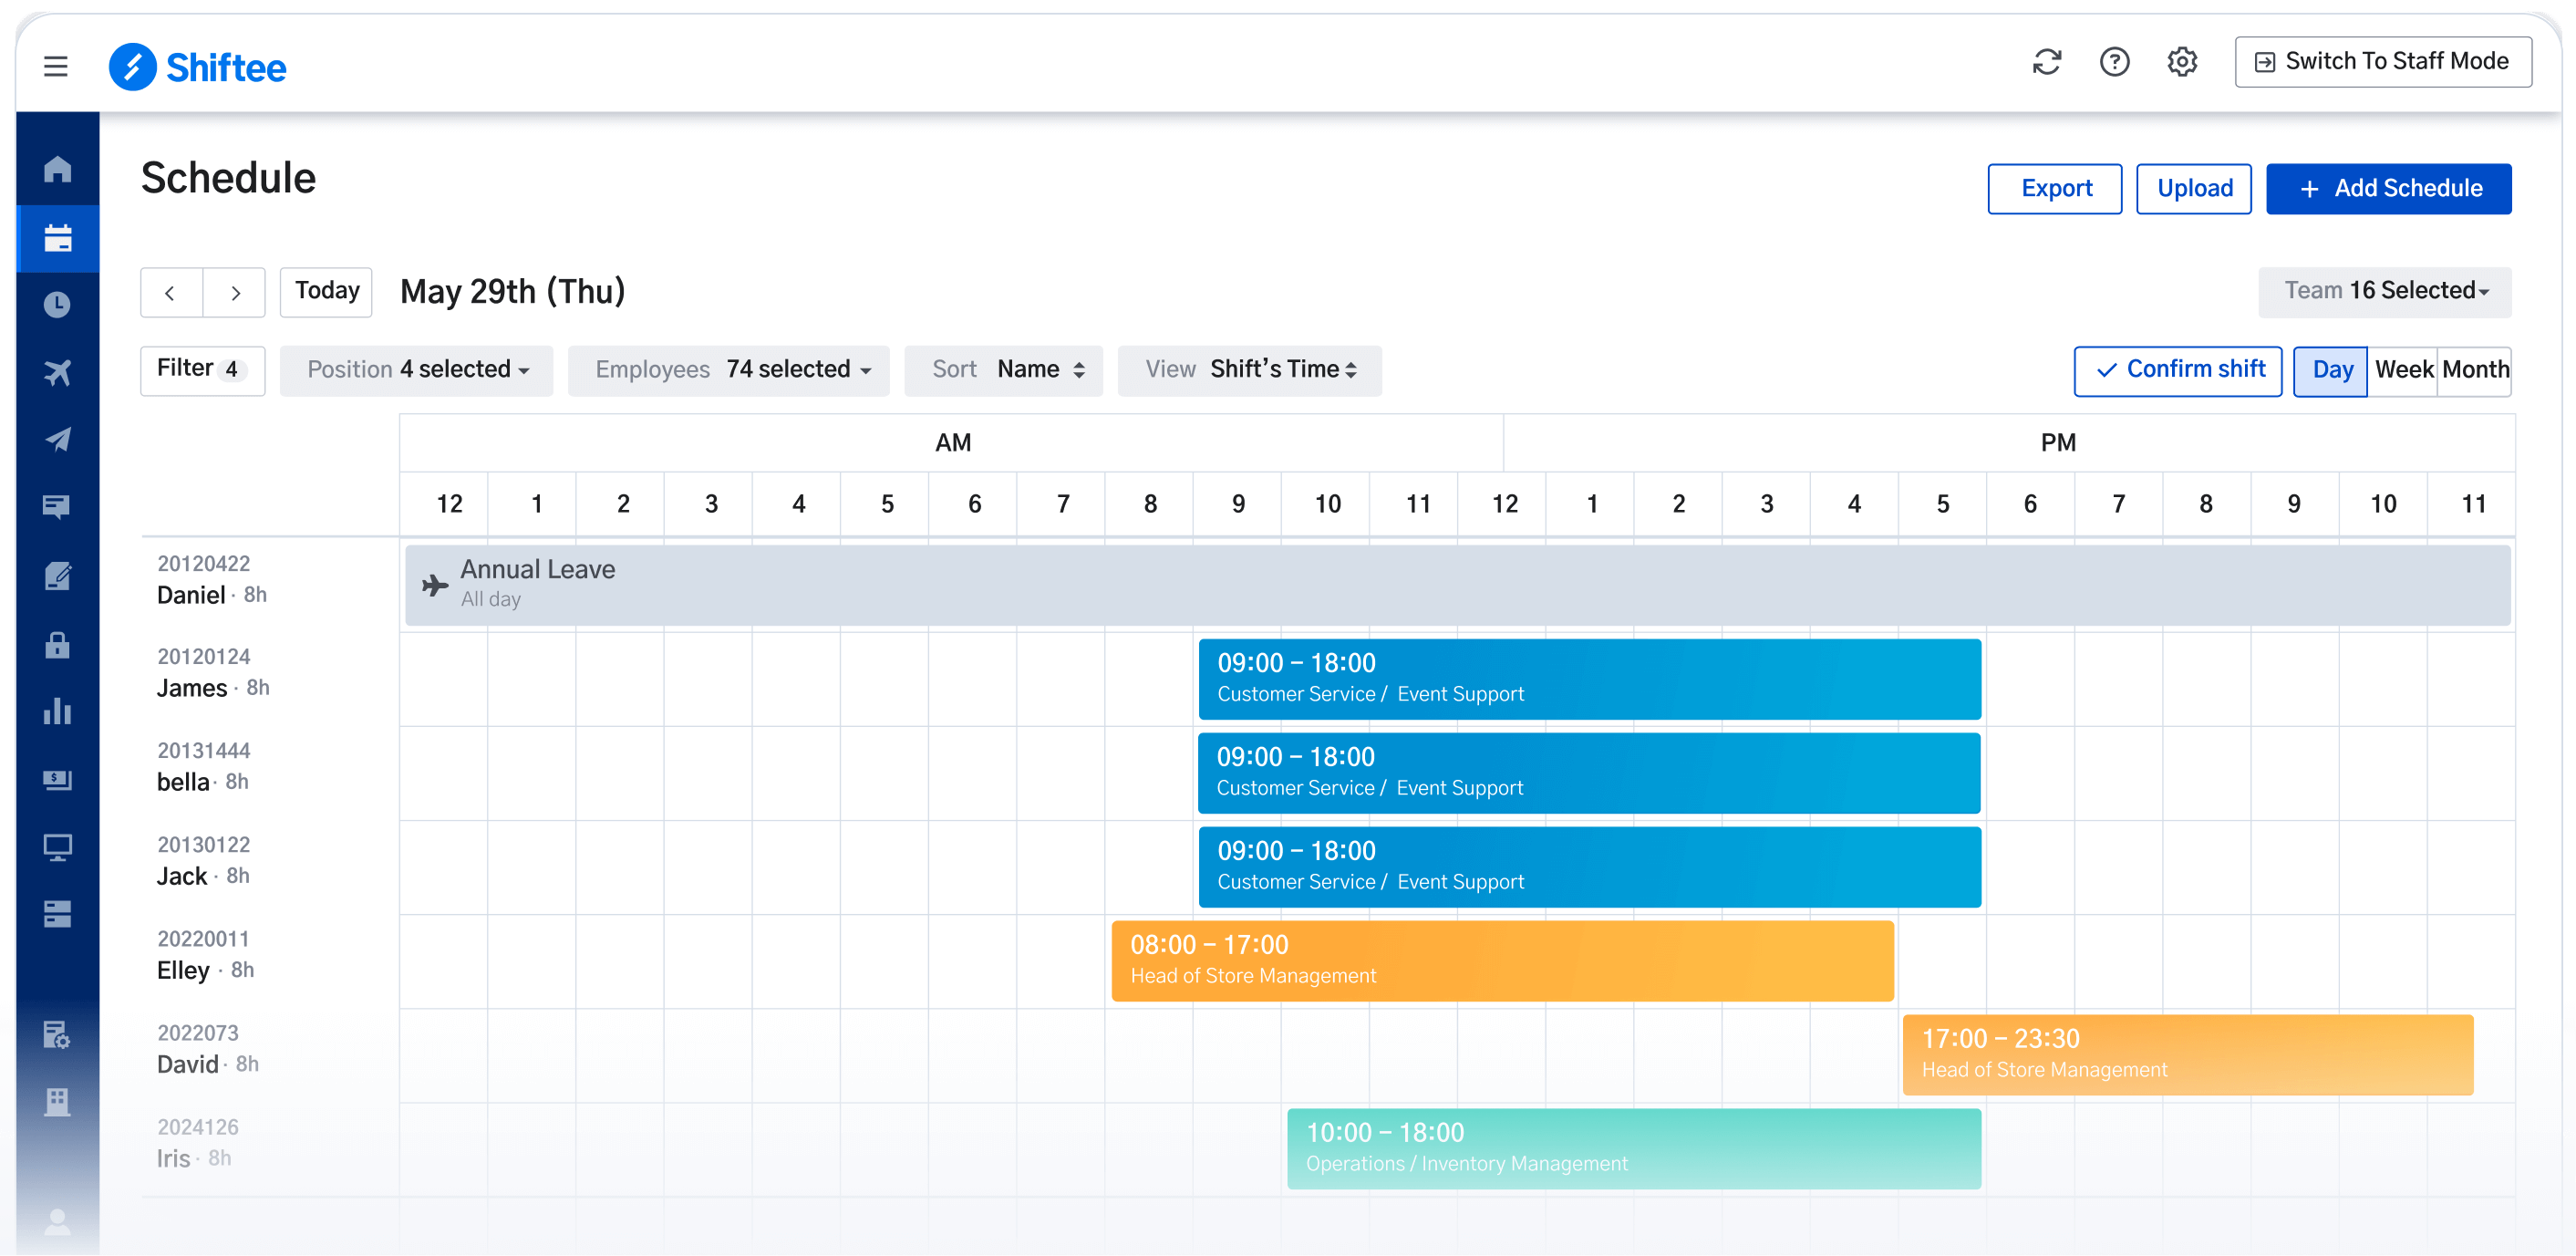Open James's 09:00 – 18:00 shift

click(x=1589, y=679)
